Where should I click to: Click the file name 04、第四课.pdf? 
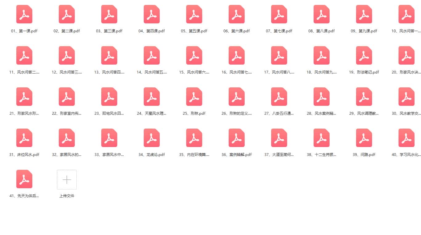pos(152,31)
